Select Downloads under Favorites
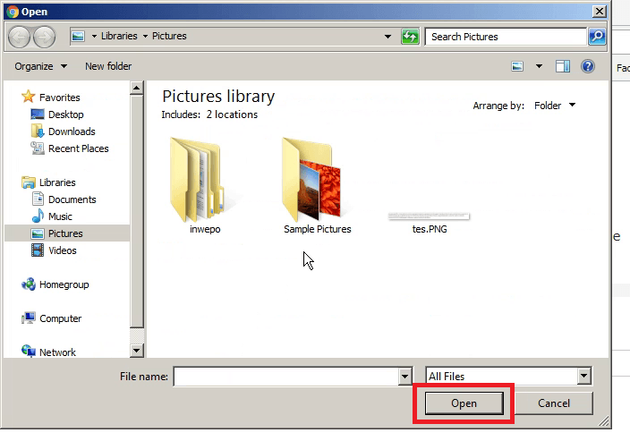Image resolution: width=630 pixels, height=441 pixels. point(72,131)
